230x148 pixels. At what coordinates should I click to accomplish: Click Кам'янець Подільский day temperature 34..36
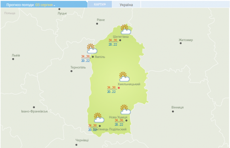92,125
